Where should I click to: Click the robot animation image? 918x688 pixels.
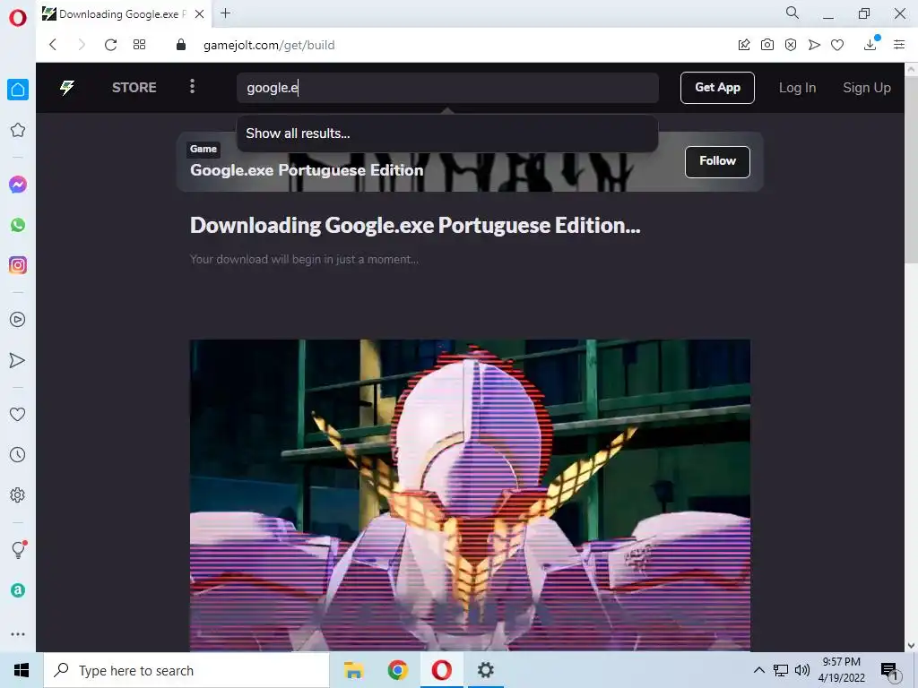(x=470, y=494)
